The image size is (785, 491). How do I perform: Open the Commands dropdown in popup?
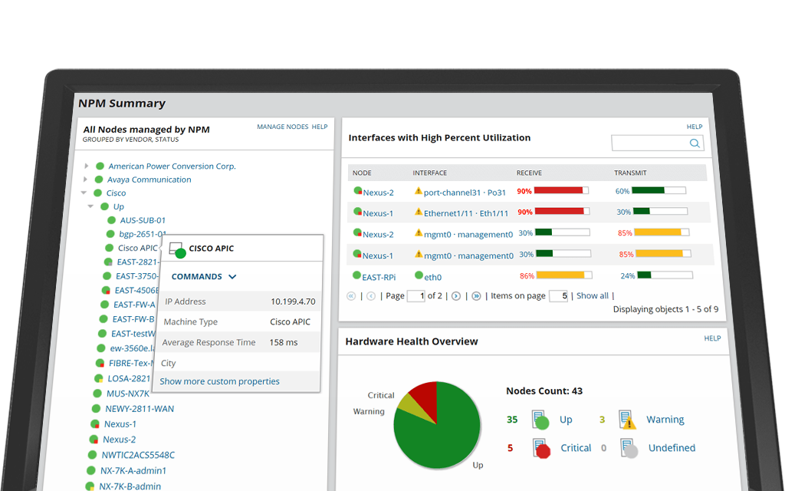click(x=204, y=277)
